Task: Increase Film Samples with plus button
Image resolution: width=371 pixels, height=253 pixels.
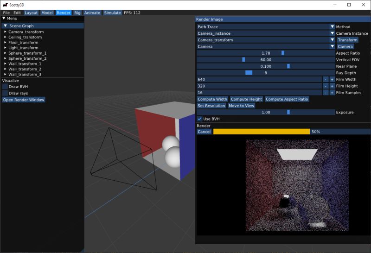Action: pyautogui.click(x=332, y=93)
